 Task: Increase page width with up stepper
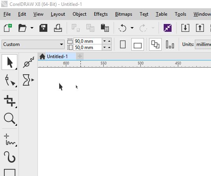(109, 41)
